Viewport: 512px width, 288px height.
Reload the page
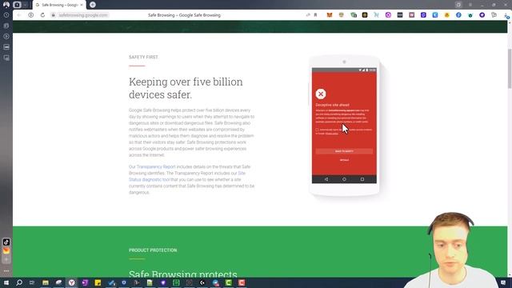click(42, 15)
